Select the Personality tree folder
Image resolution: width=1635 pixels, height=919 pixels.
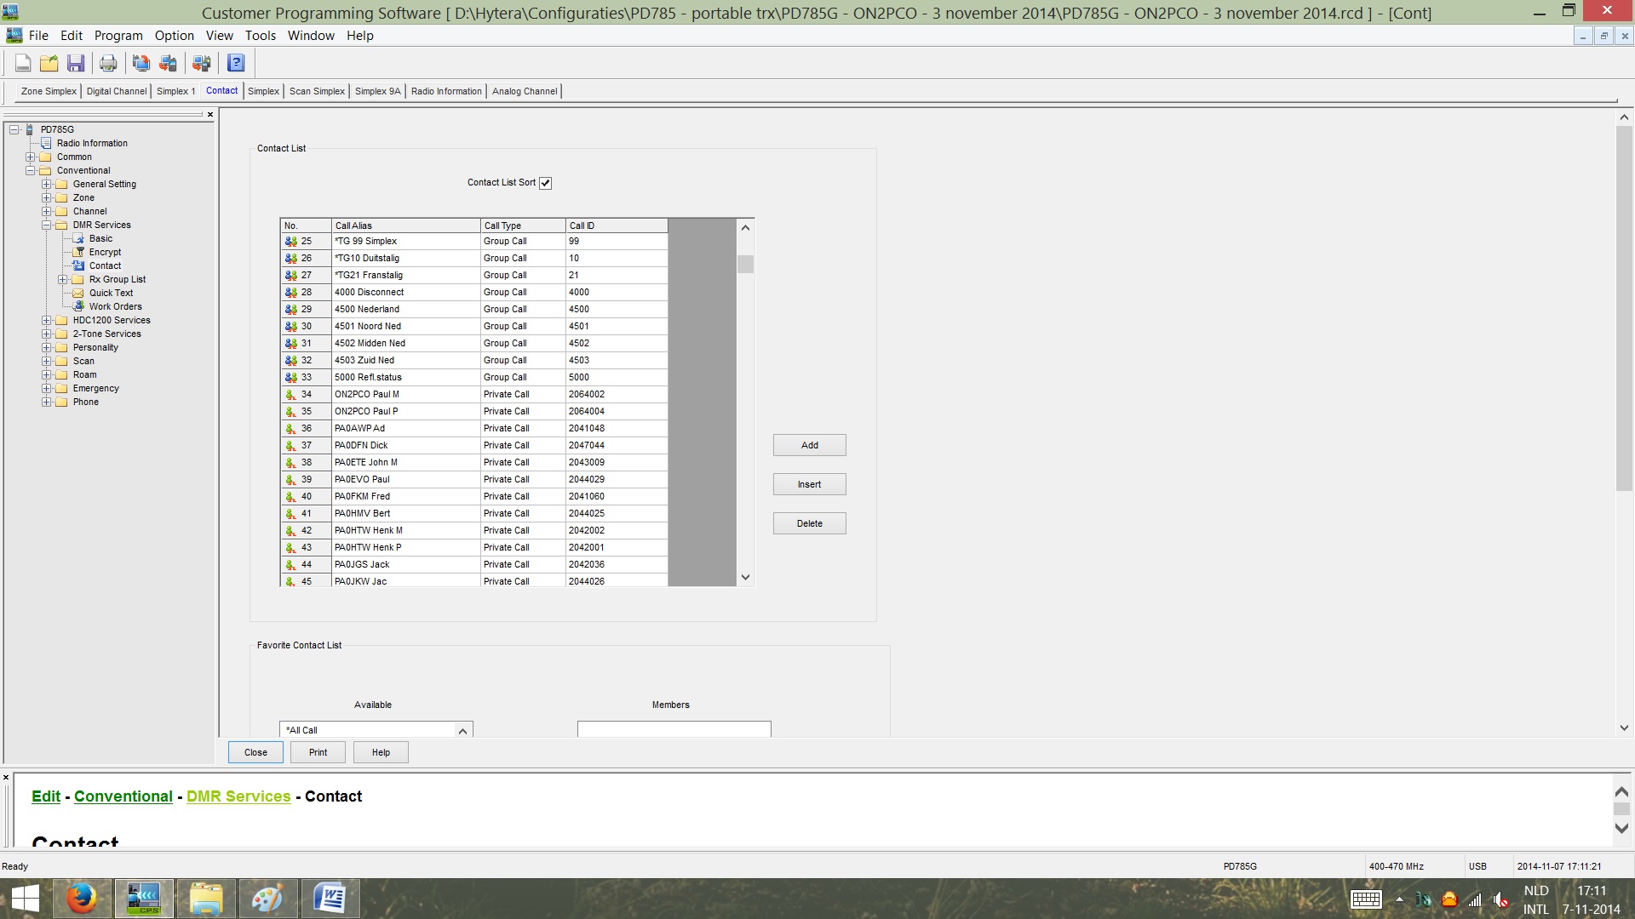tap(95, 347)
